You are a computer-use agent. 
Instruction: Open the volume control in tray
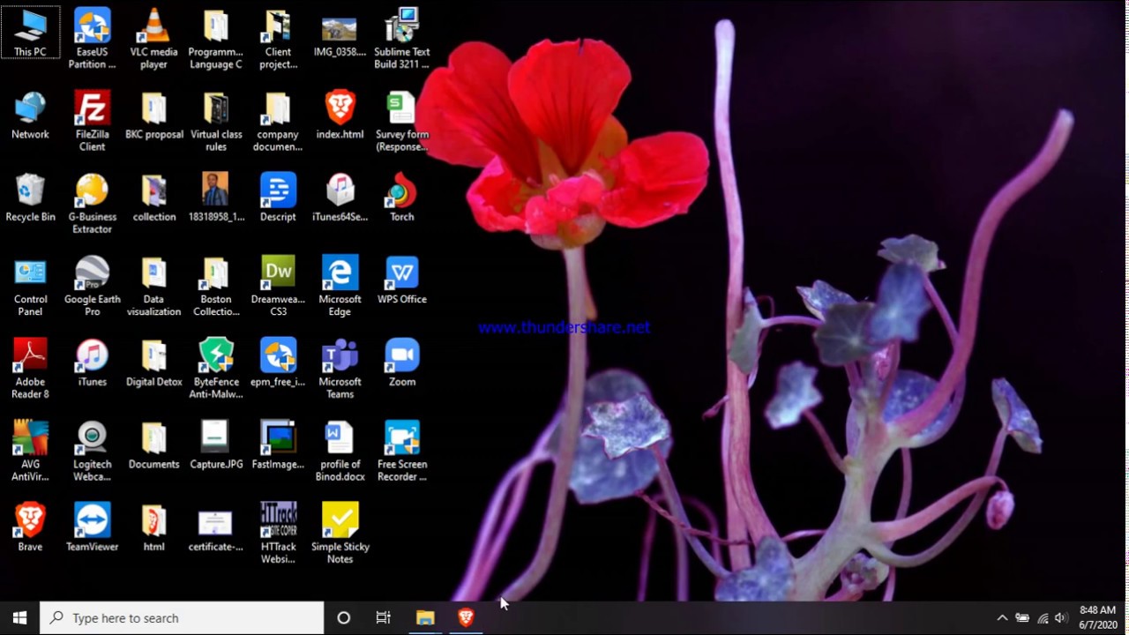click(x=1061, y=618)
